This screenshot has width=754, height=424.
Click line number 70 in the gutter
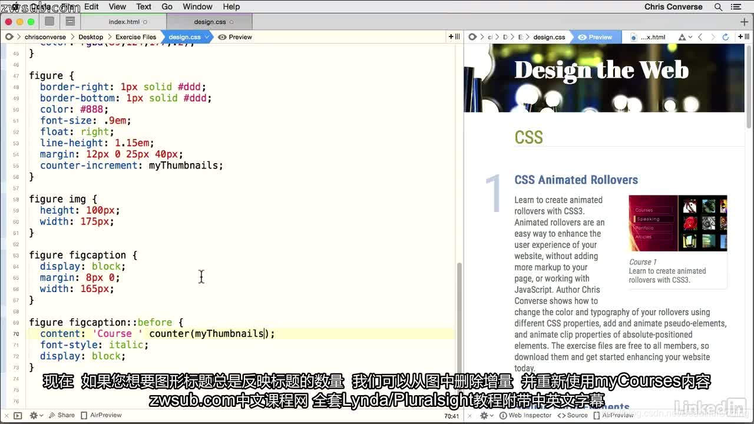click(16, 334)
